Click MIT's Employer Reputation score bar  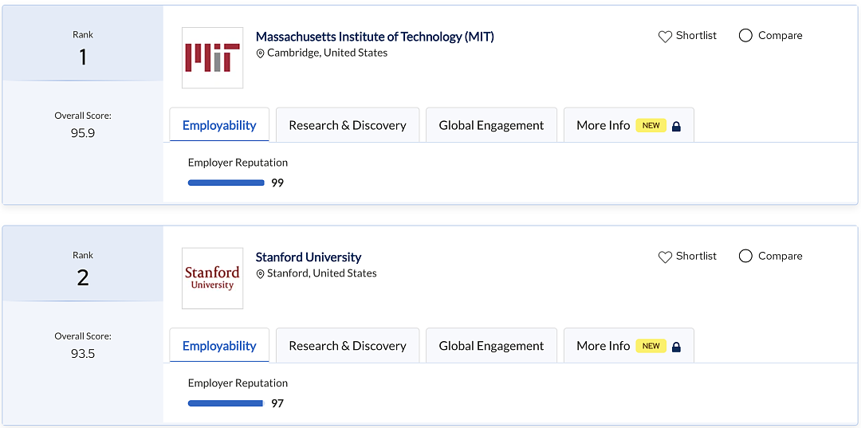tap(226, 183)
